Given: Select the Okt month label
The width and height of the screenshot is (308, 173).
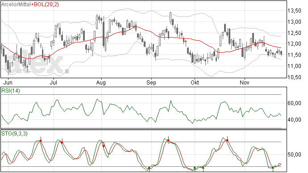Looking at the screenshot, I should (195, 82).
